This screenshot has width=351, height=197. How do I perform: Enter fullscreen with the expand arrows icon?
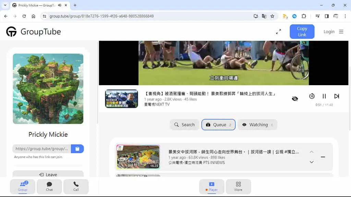(278, 32)
